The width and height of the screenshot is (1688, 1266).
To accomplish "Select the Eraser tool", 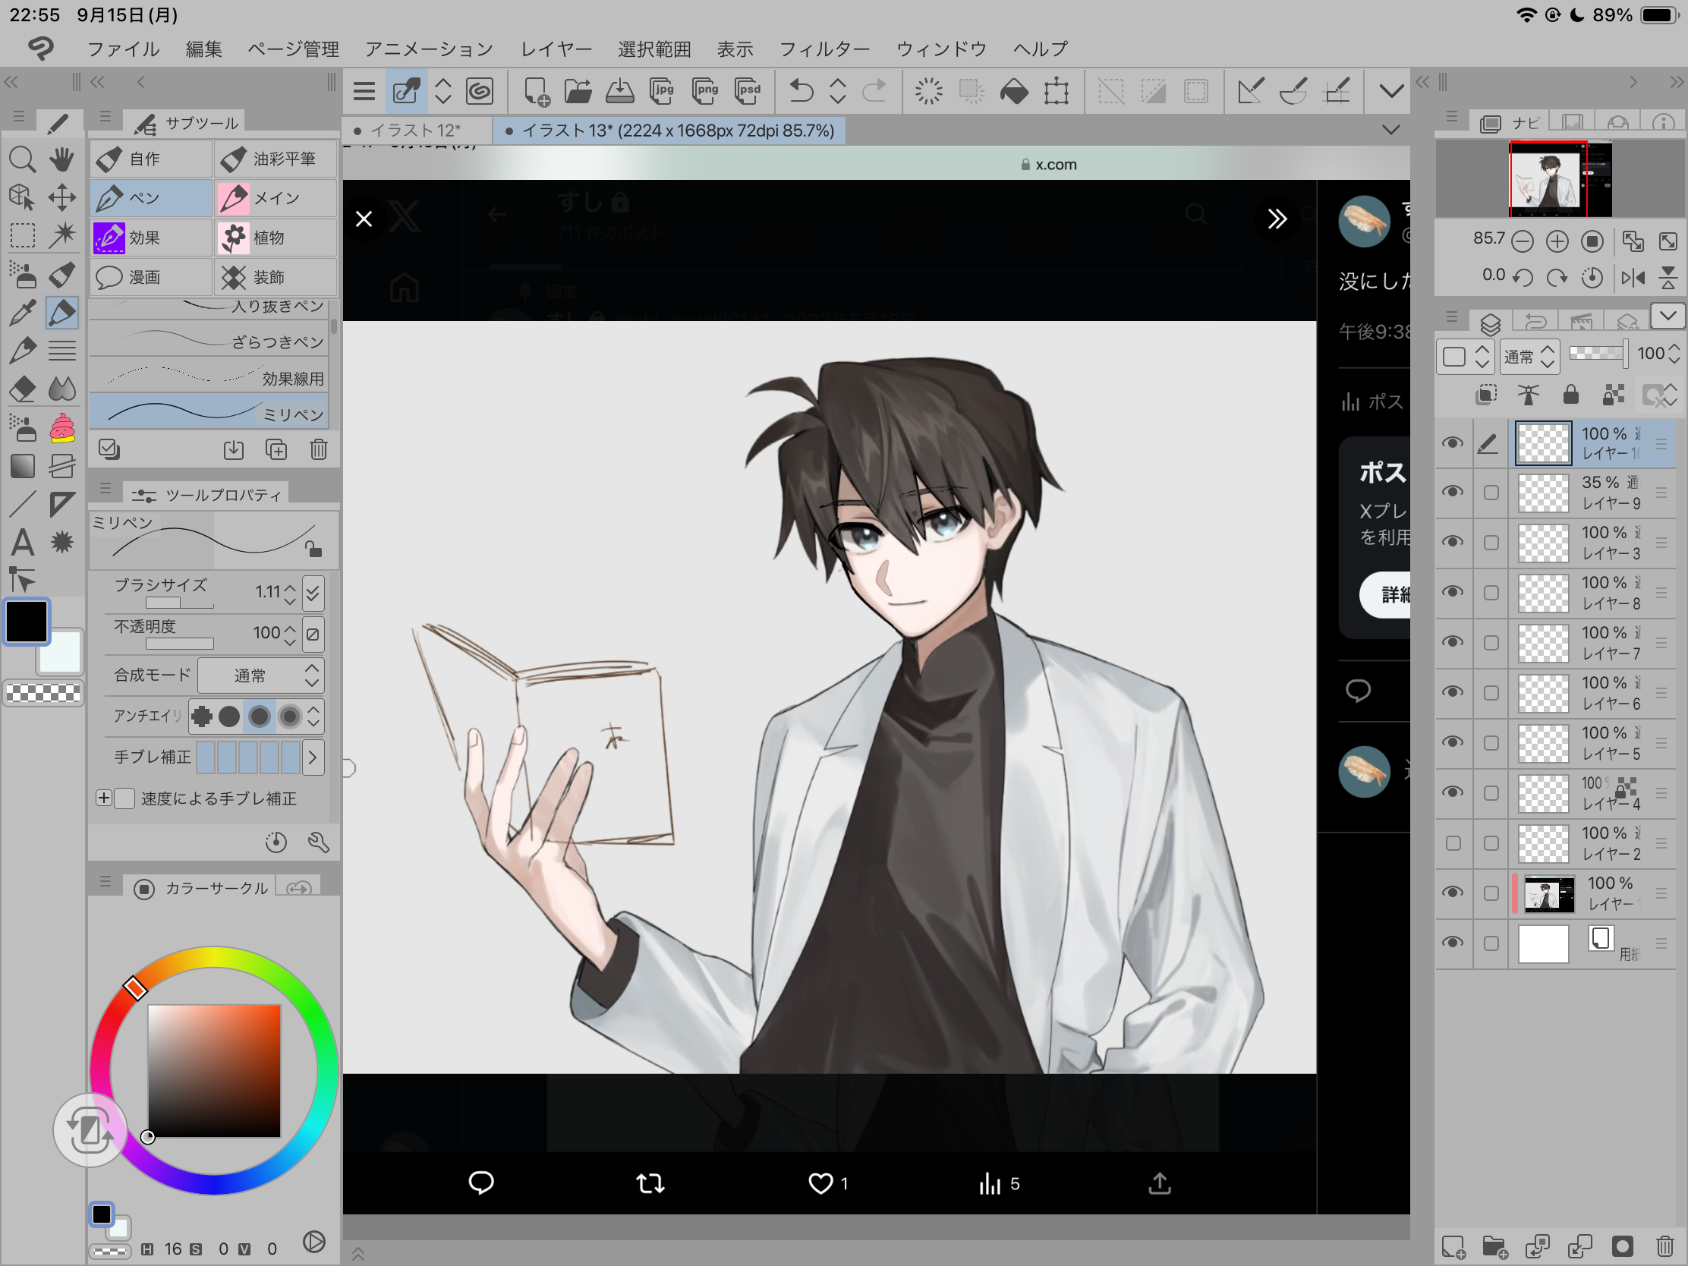I will [x=21, y=389].
